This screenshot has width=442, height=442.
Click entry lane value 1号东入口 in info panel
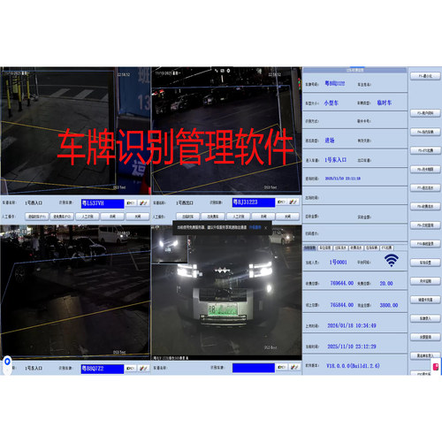[335, 160]
